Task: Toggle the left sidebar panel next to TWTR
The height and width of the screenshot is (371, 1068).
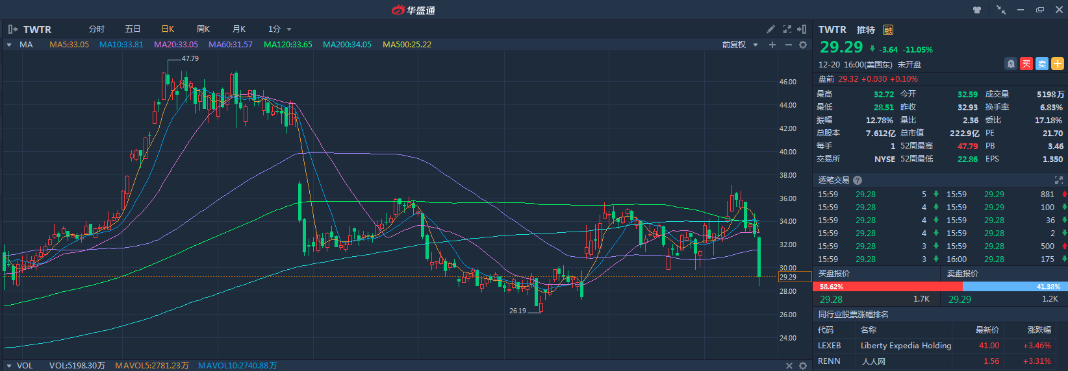Action: click(x=12, y=29)
